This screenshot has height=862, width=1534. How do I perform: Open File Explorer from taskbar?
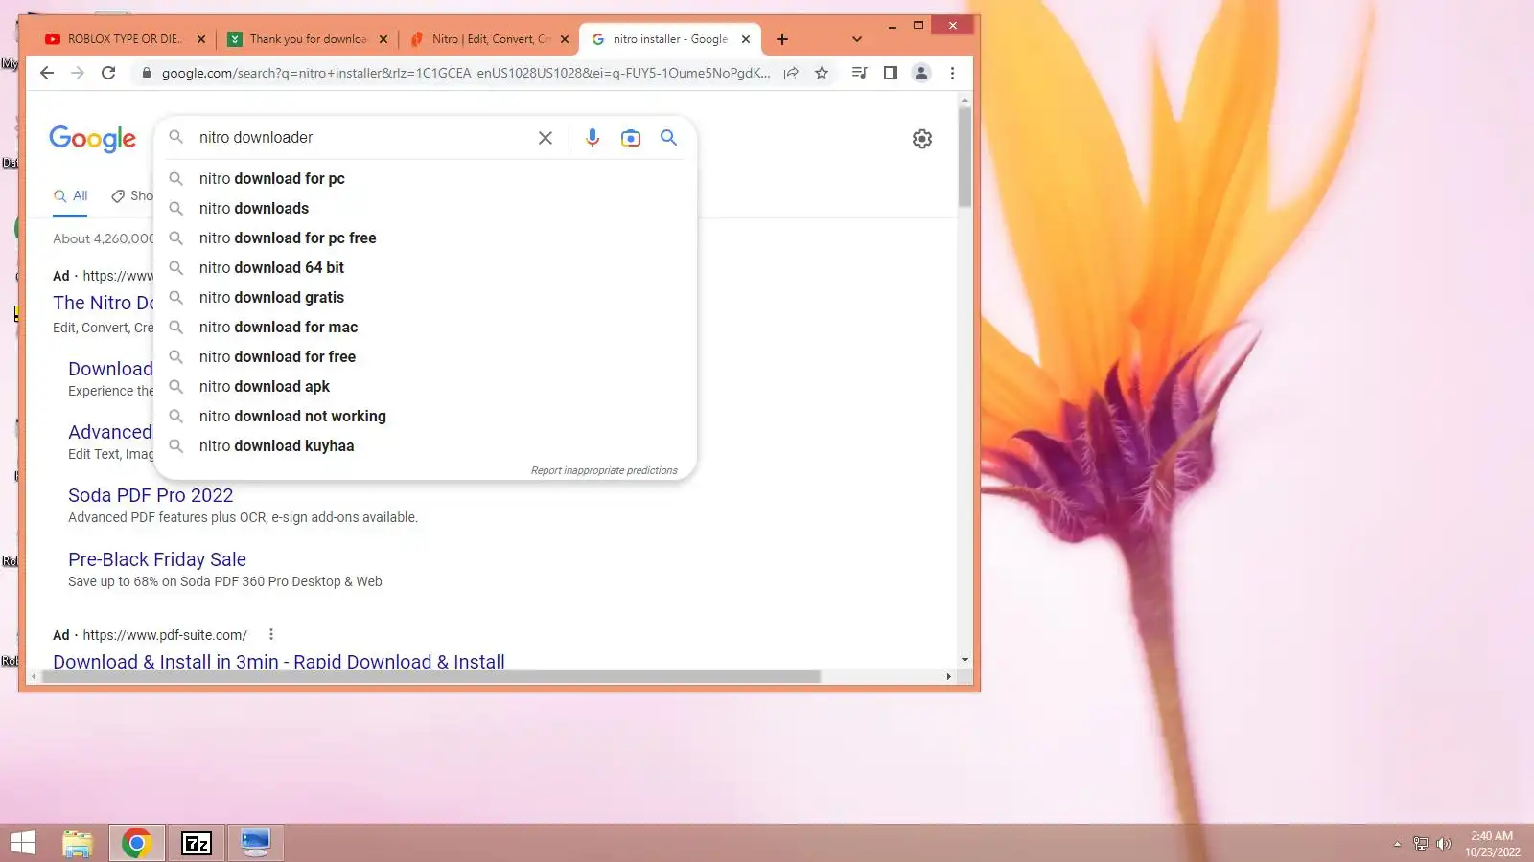pos(78,843)
